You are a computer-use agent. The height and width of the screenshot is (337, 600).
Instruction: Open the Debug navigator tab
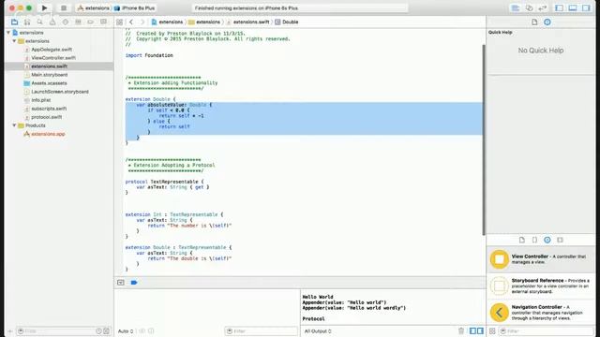click(x=78, y=22)
